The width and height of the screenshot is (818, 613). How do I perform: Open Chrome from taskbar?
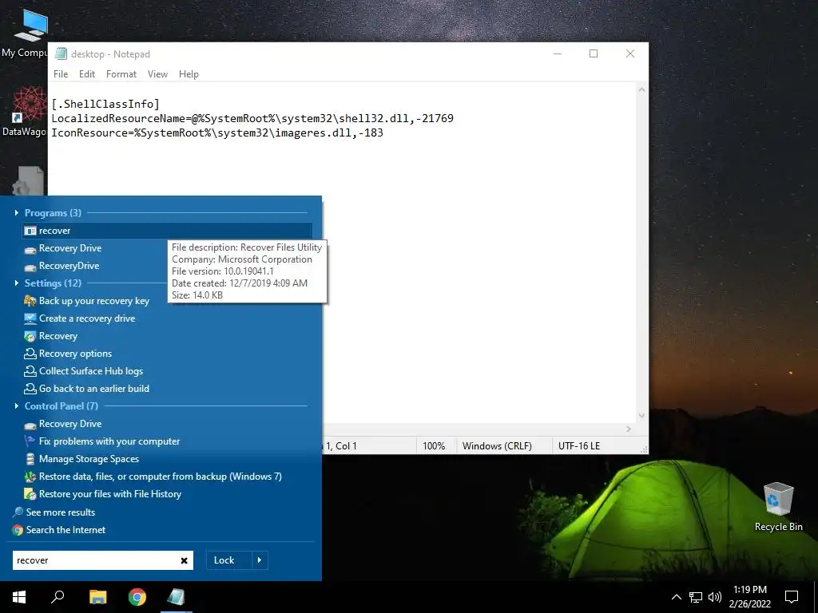(137, 597)
